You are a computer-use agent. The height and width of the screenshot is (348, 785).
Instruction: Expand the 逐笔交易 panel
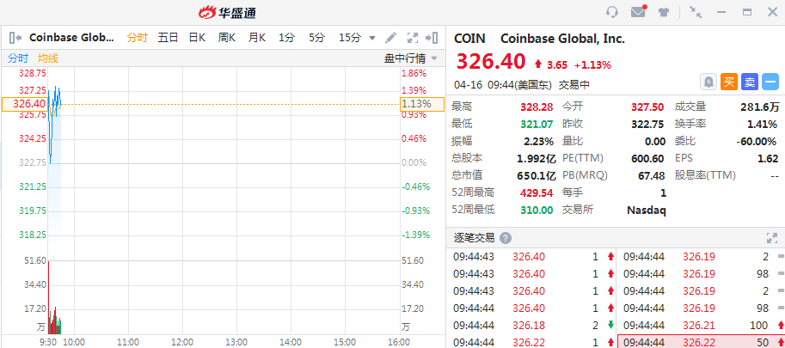tap(771, 238)
